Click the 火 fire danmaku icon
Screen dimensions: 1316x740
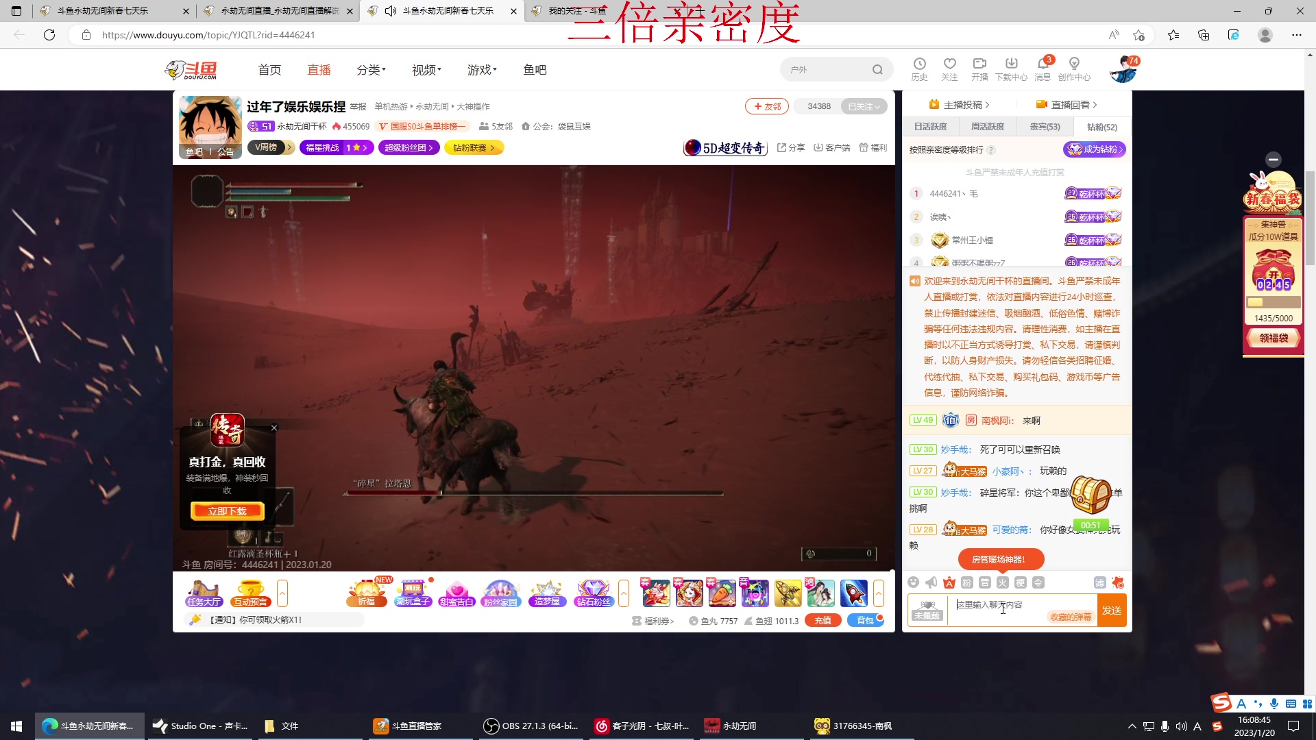click(x=1002, y=582)
